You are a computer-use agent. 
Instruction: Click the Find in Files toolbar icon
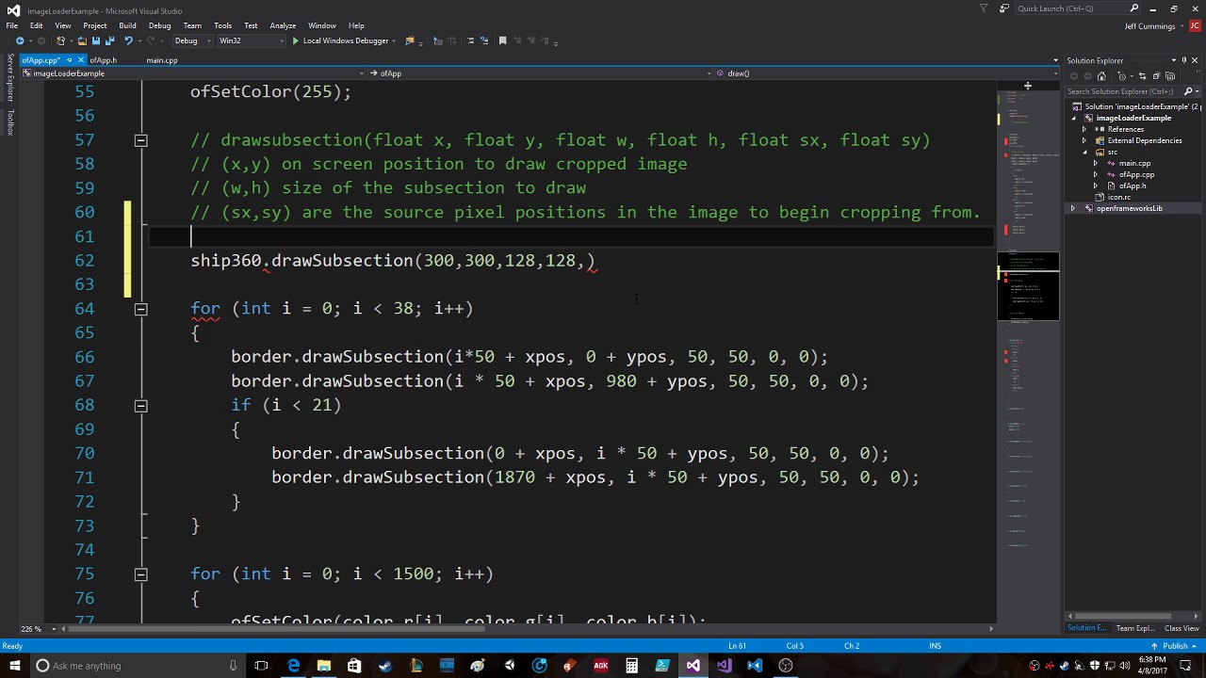coord(409,40)
